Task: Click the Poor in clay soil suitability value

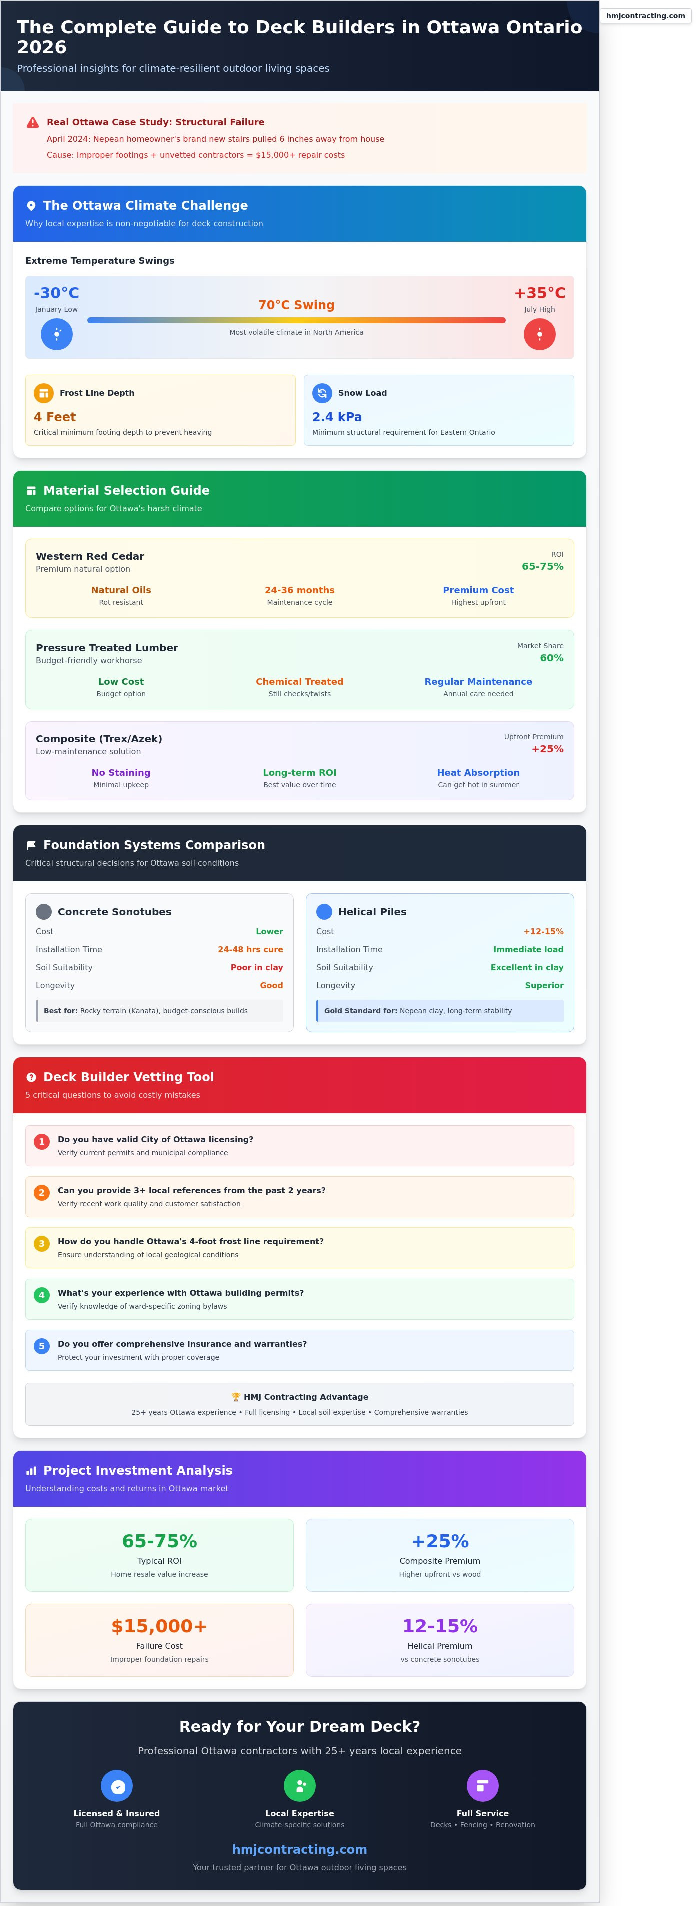Action: [x=257, y=968]
